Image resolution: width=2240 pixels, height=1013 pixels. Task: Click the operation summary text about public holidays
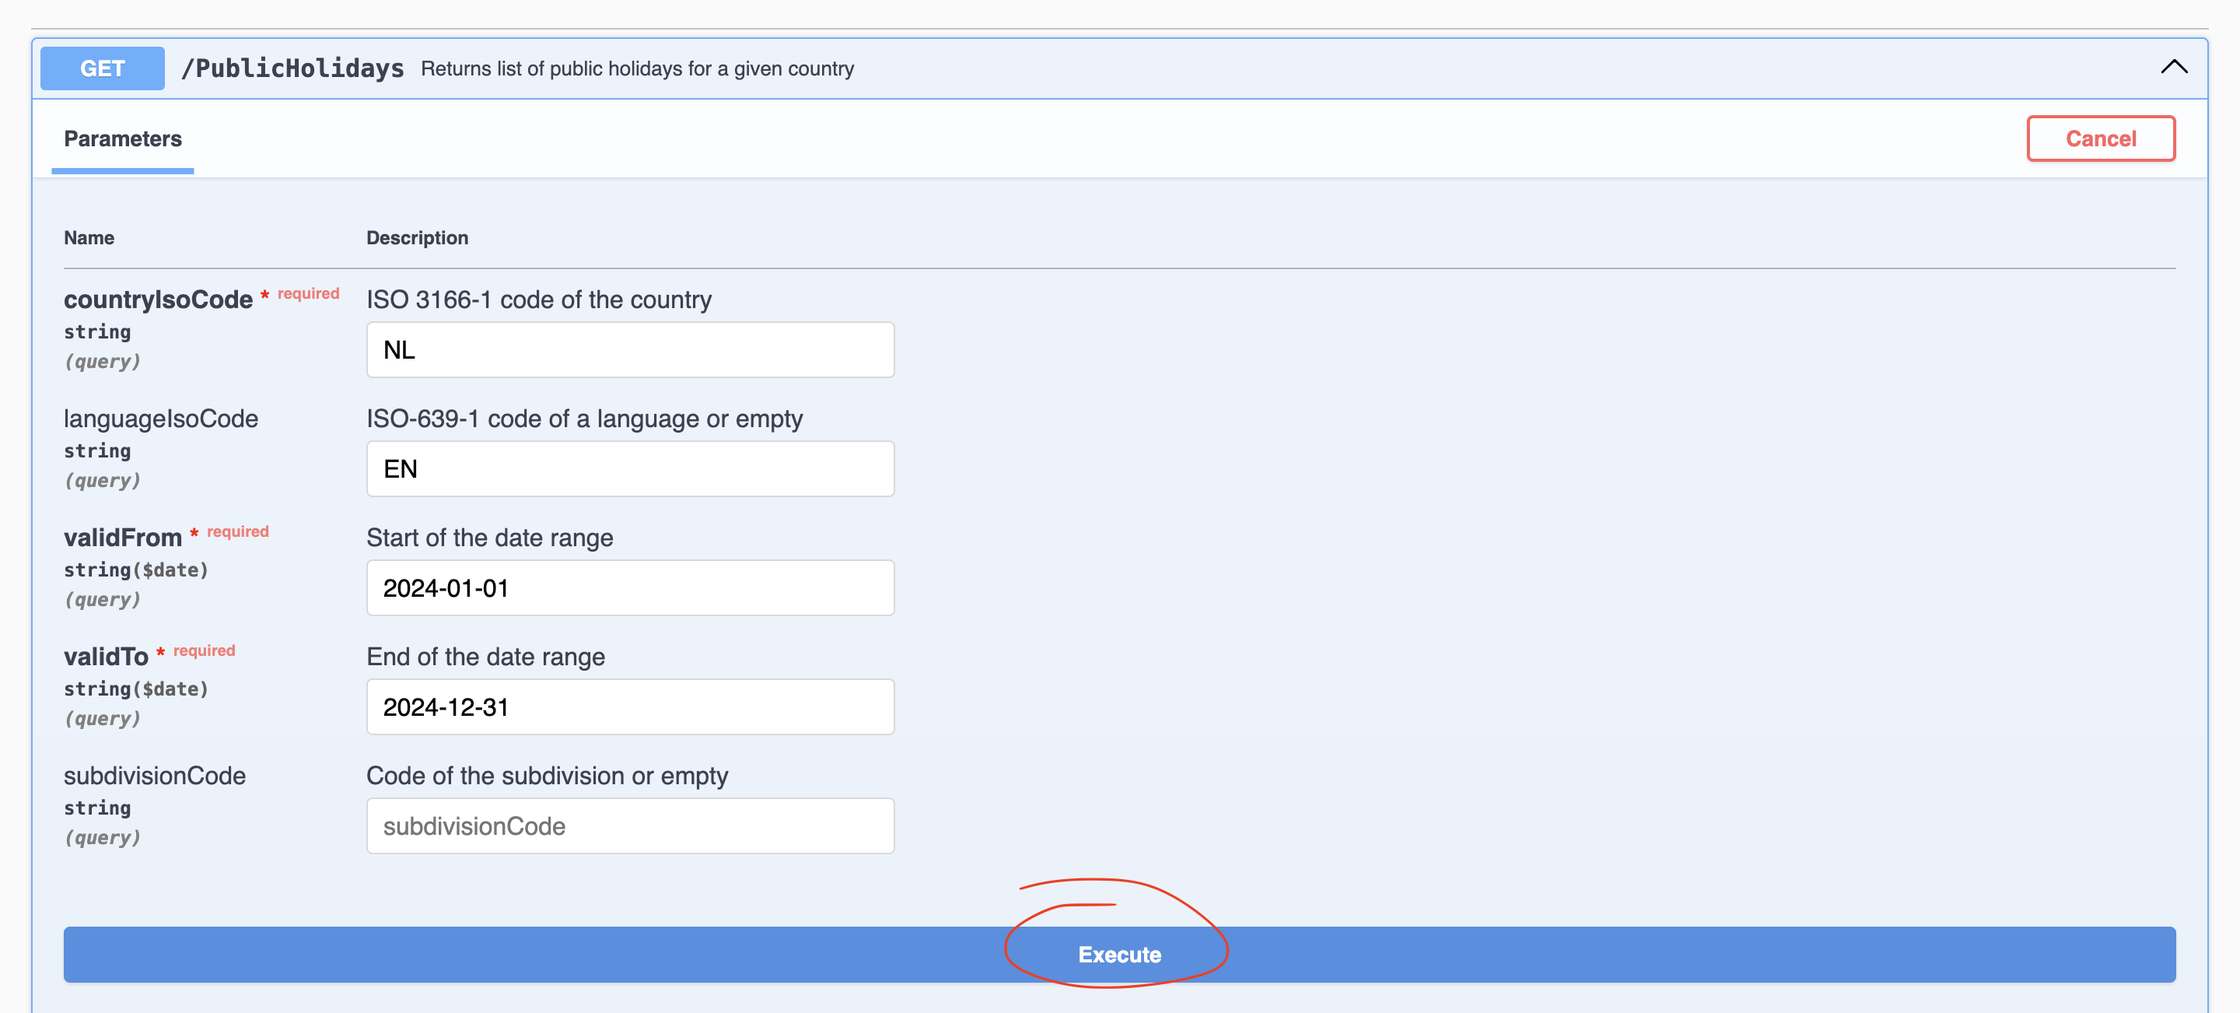[638, 68]
